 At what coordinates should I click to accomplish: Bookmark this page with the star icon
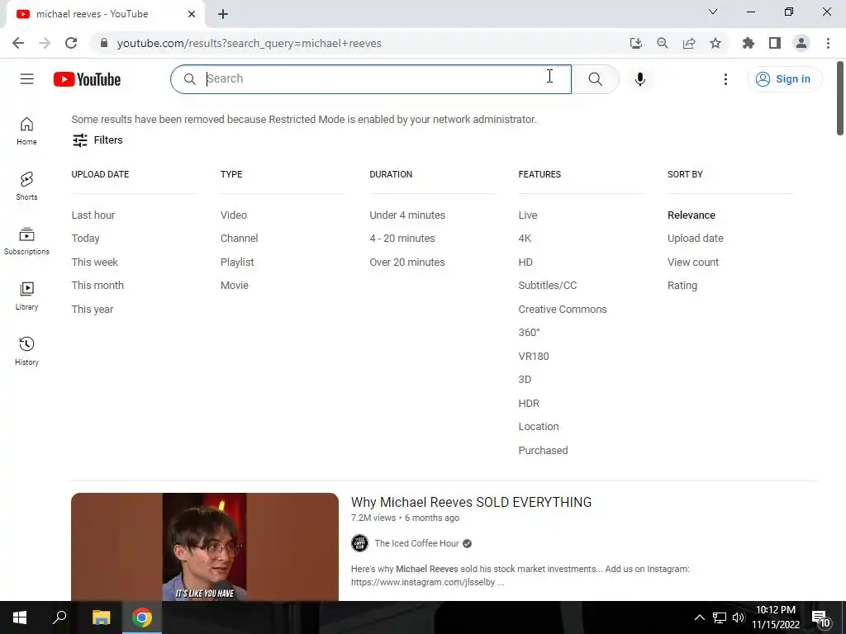coord(715,43)
